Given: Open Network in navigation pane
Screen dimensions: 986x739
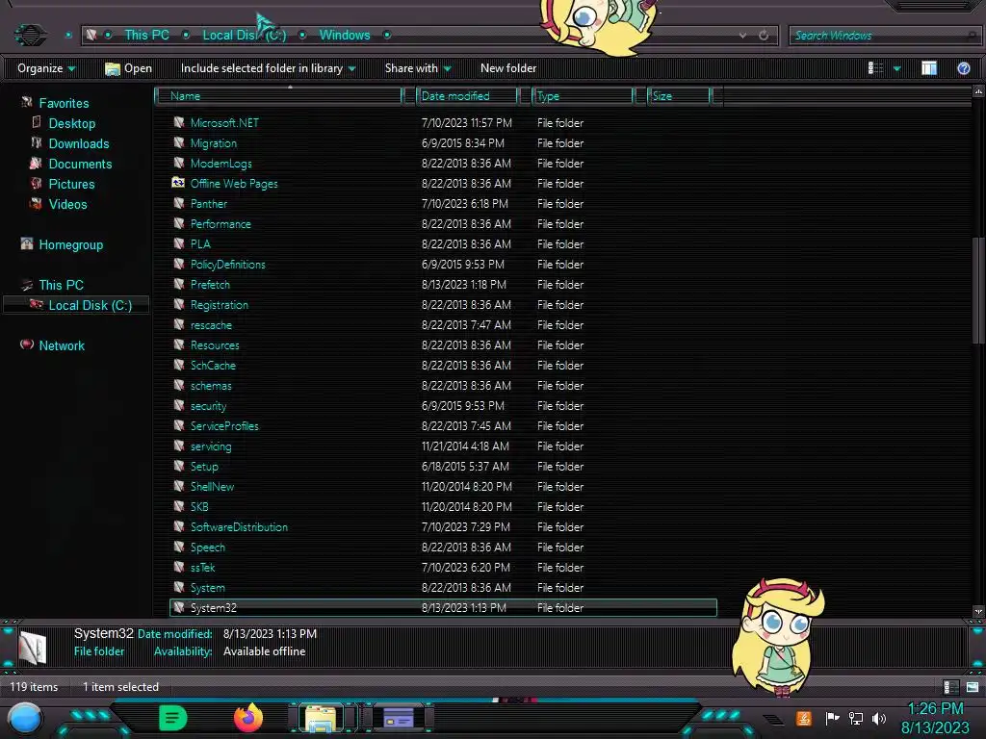Looking at the screenshot, I should pos(61,345).
